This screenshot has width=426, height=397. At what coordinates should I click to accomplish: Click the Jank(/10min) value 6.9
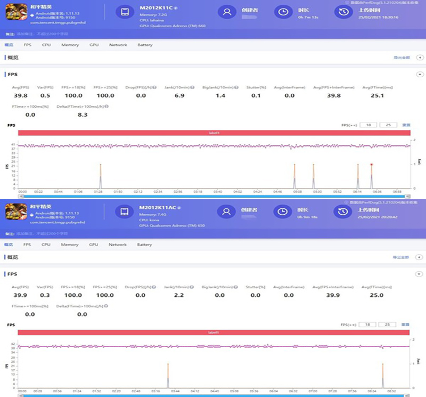point(179,96)
